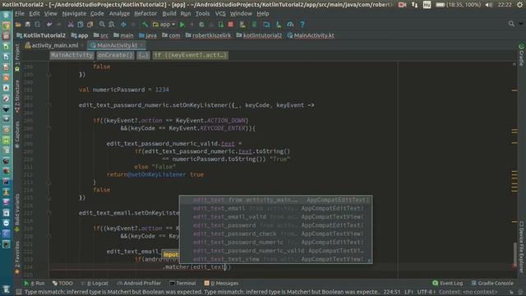
Task: Click the Open folder toolbar icon
Action: point(18,25)
